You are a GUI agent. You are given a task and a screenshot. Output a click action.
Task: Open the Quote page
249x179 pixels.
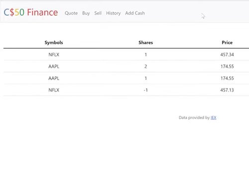click(71, 13)
